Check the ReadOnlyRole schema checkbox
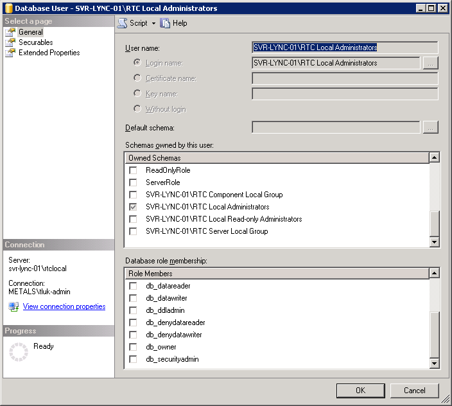The height and width of the screenshot is (406, 452). click(x=133, y=170)
